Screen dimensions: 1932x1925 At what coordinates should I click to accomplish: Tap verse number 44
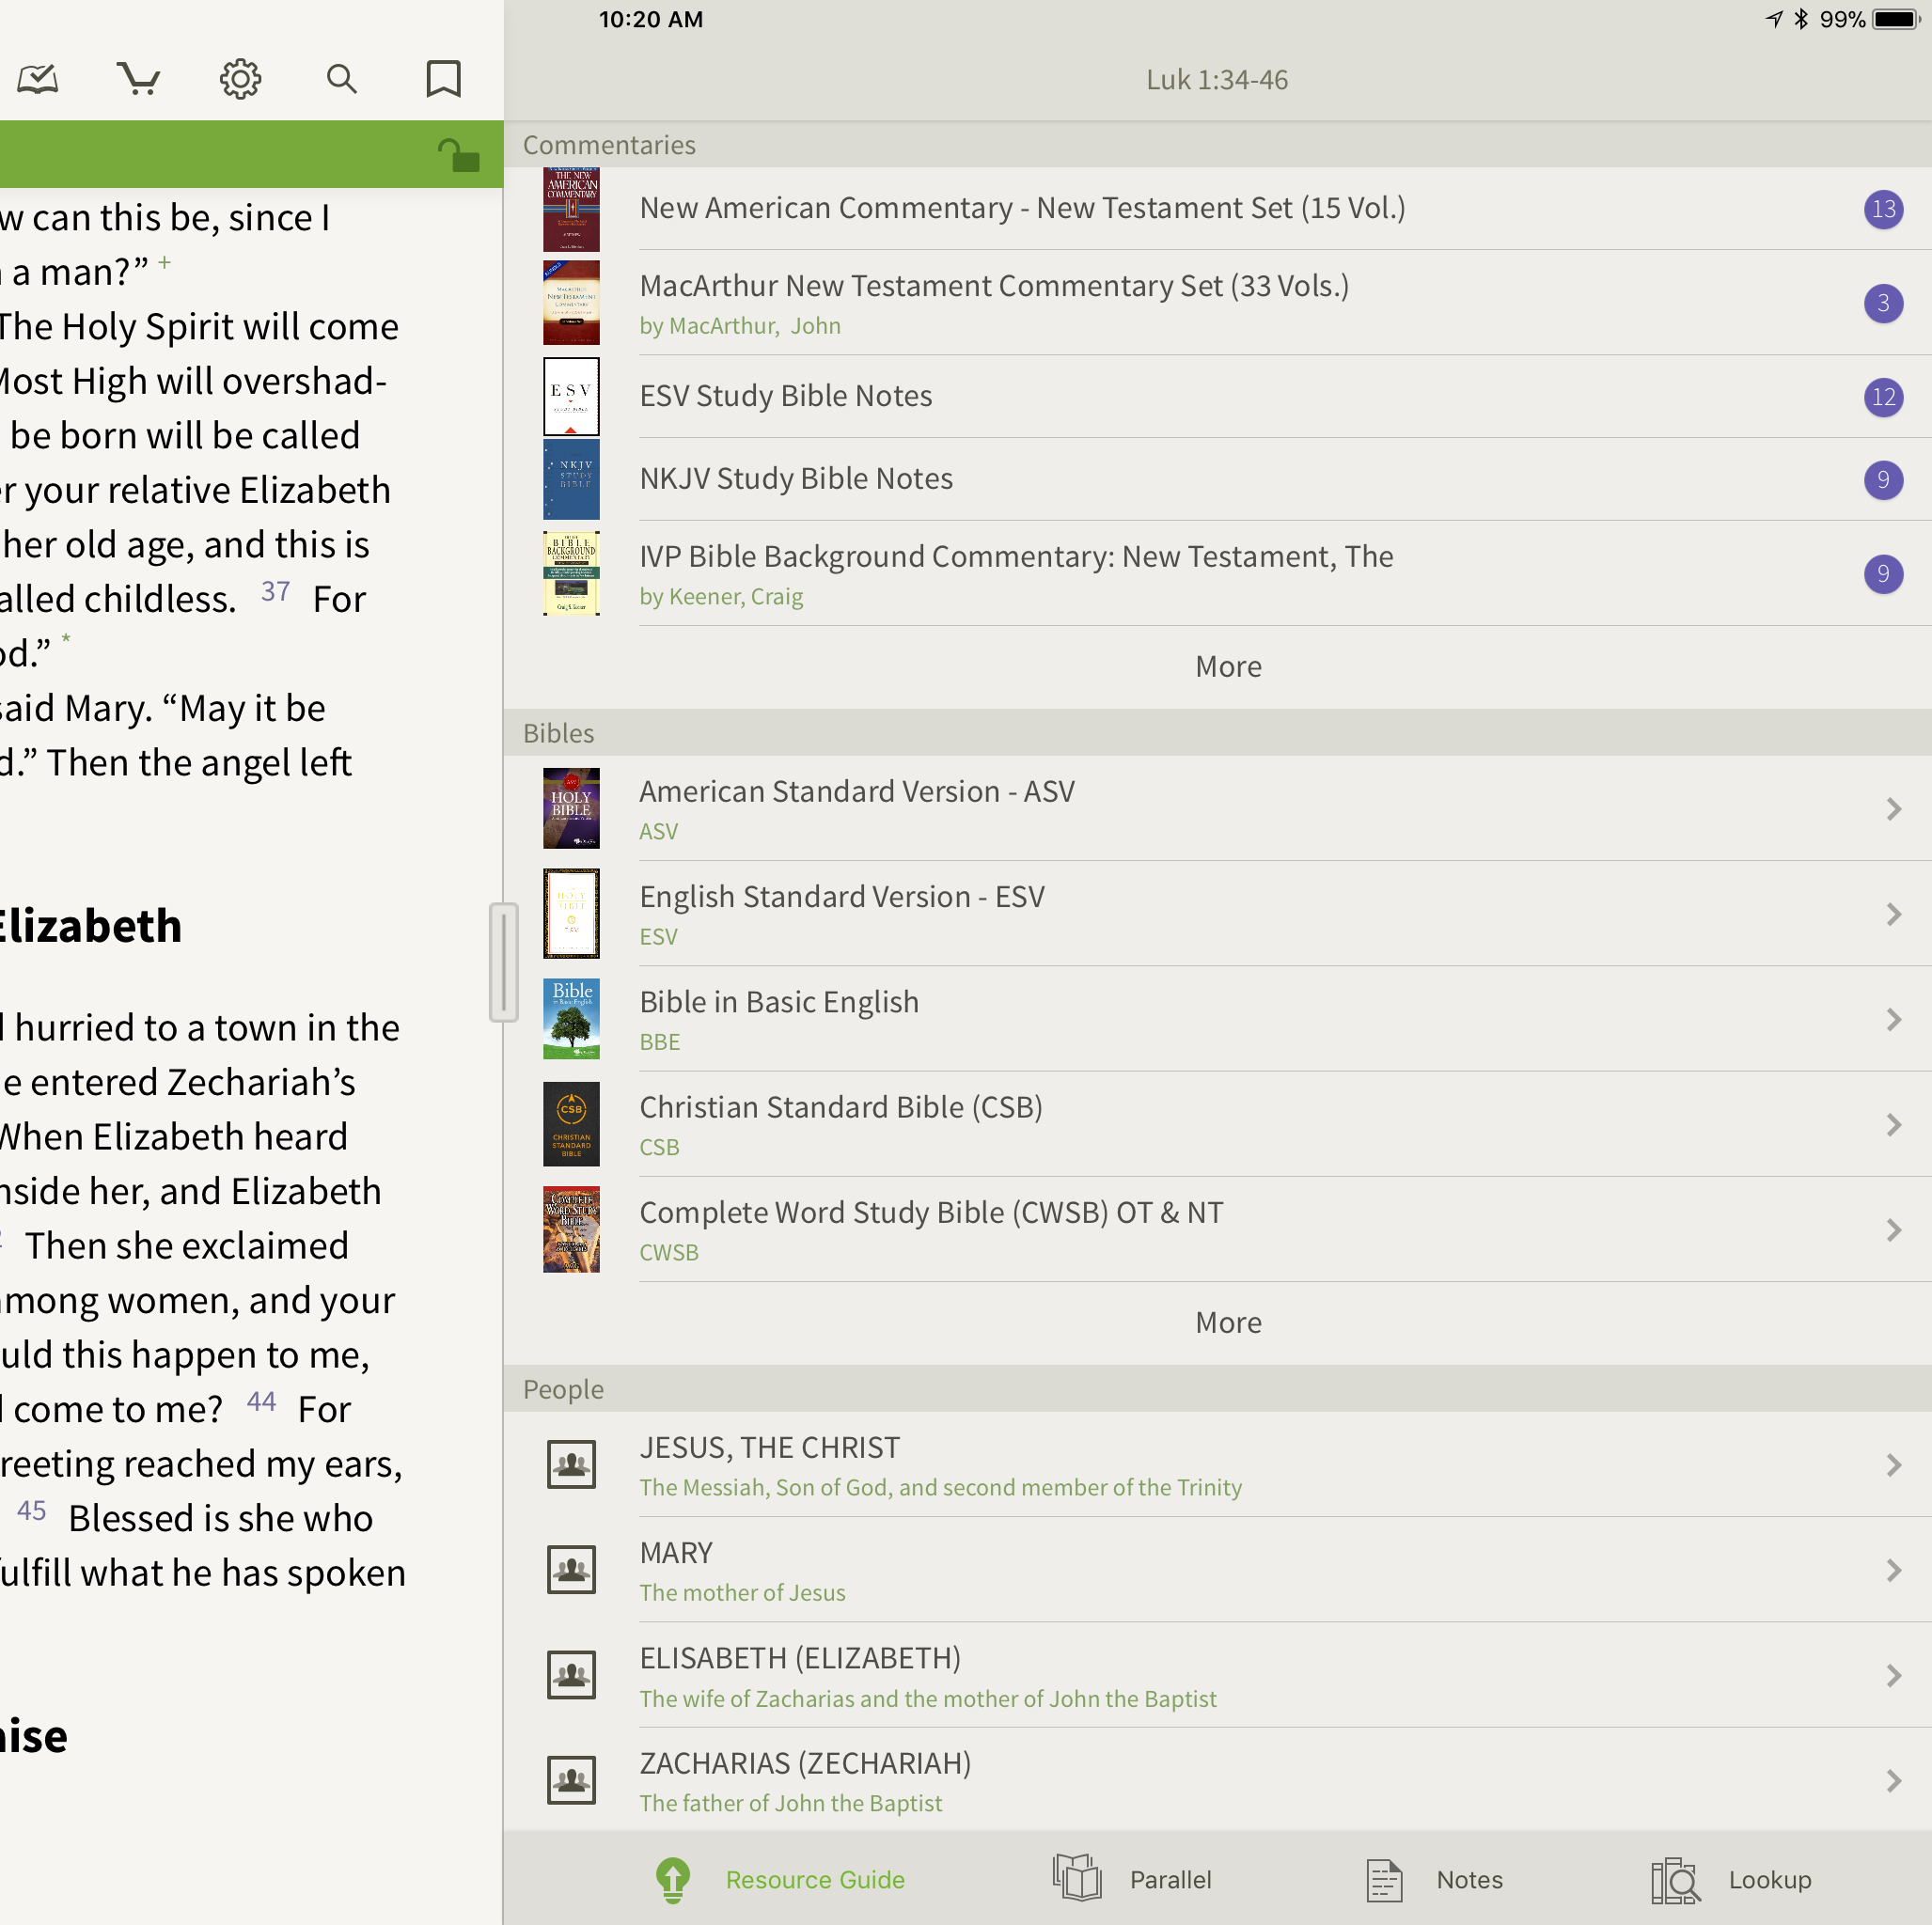pyautogui.click(x=261, y=1402)
